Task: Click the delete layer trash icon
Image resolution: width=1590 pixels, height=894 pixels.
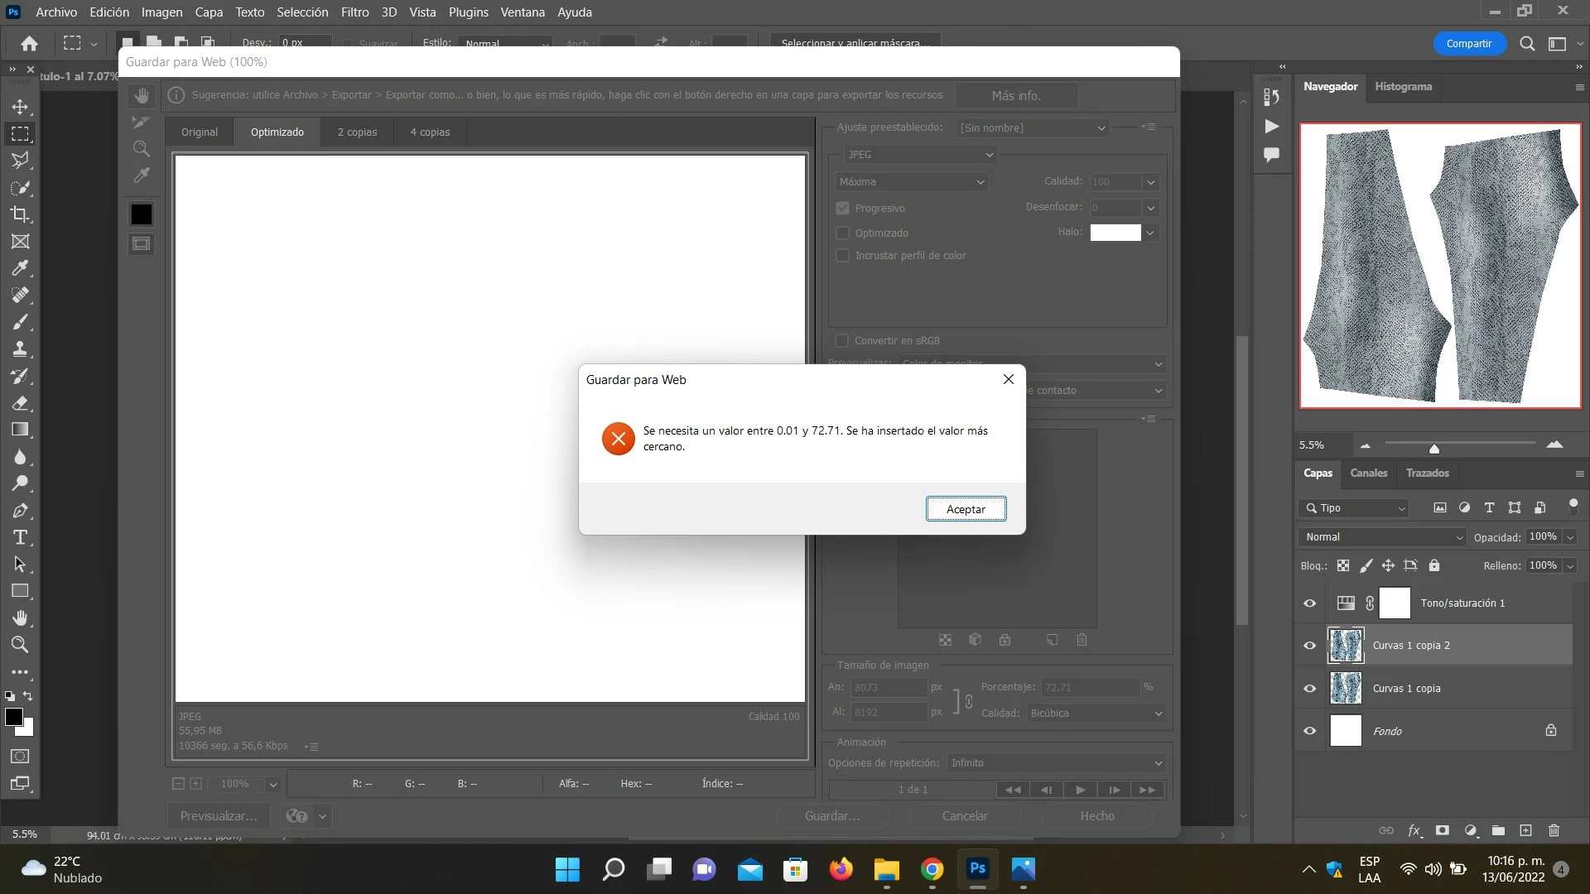Action: tap(1554, 830)
